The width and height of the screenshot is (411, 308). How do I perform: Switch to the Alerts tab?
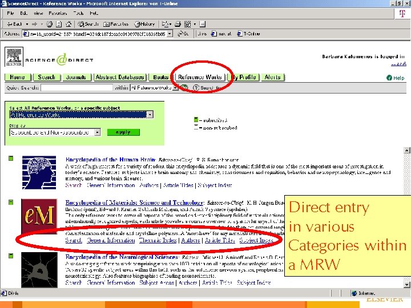point(273,77)
